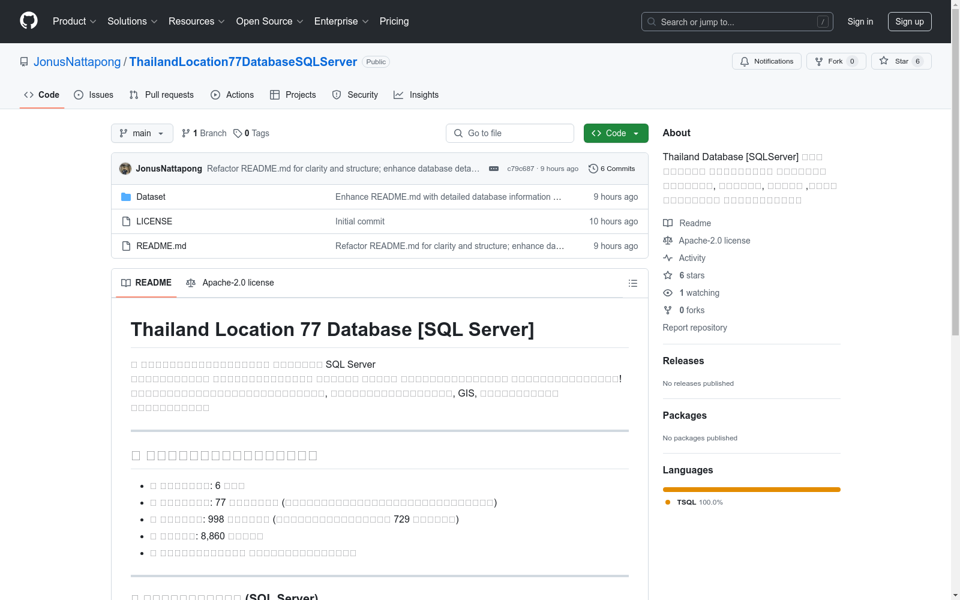Image resolution: width=960 pixels, height=600 pixels.
Task: Open JonusNattapong user profile link
Action: pyautogui.click(x=77, y=62)
